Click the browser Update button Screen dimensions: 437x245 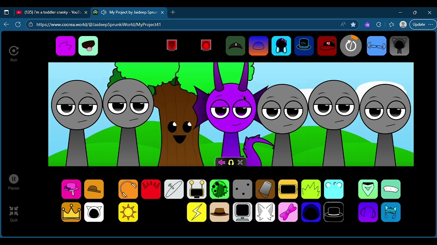click(423, 24)
